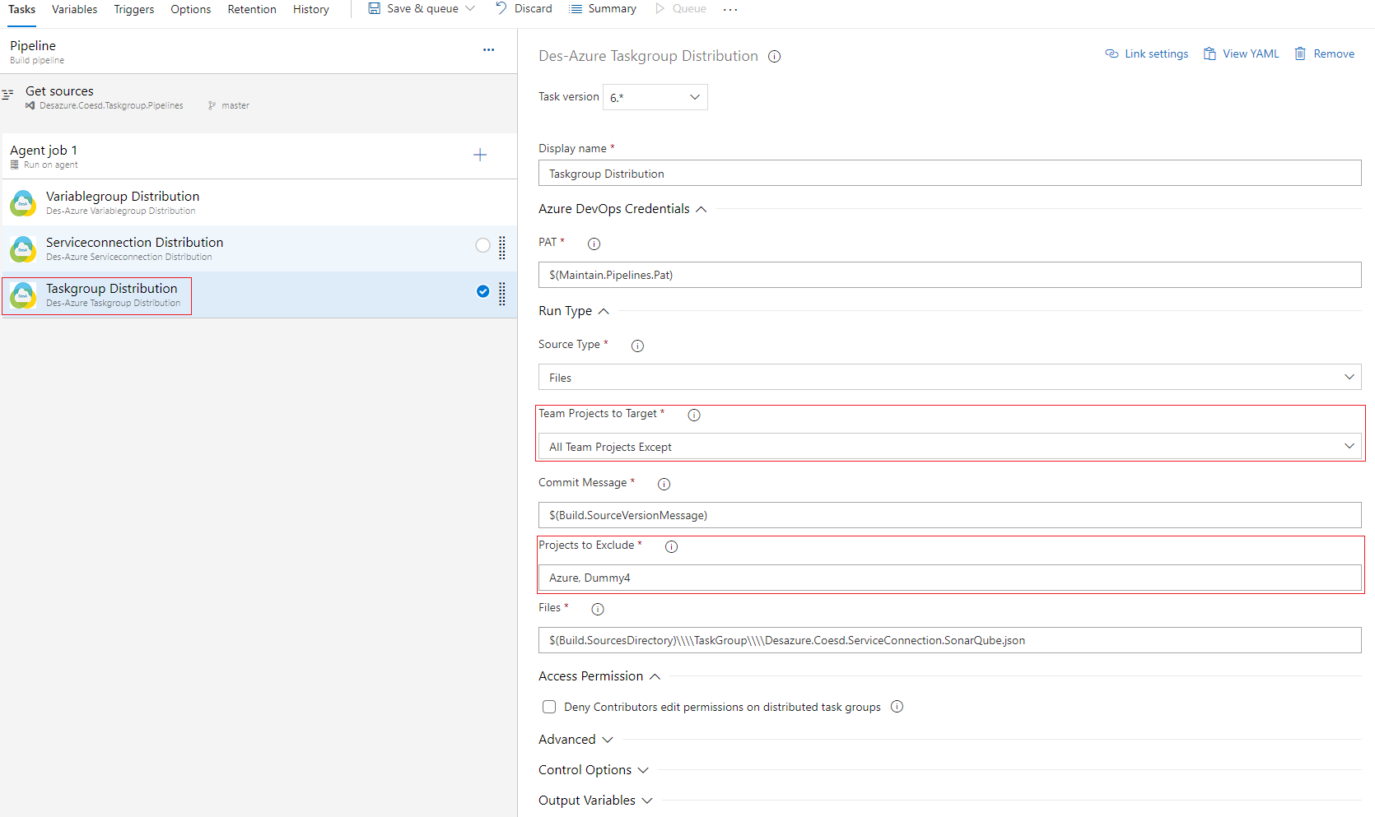Click the Projects to Exclude info icon
Viewport: 1375px width, 817px height.
click(671, 546)
